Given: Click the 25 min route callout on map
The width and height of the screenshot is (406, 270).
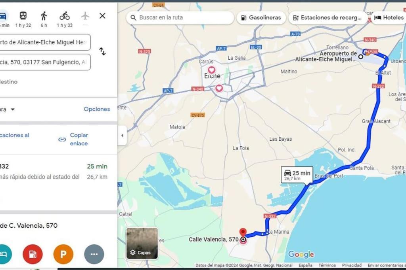Looking at the screenshot, I should (297, 175).
